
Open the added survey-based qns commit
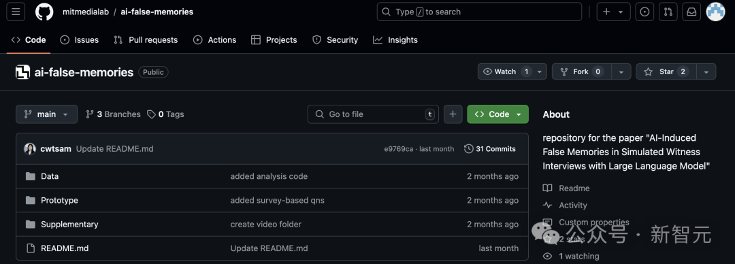coord(278,200)
